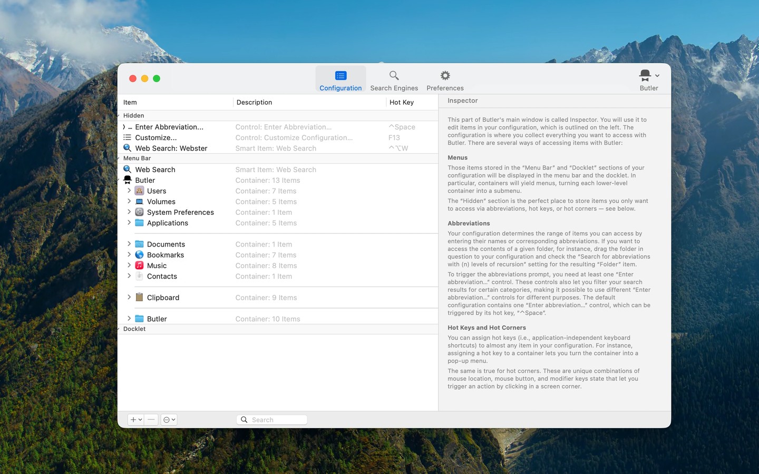The image size is (759, 474).
Task: Expand the Butler container with 10 items
Action: (x=129, y=319)
